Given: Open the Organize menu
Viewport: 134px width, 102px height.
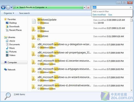Looking at the screenshot, I should click(x=9, y=13).
